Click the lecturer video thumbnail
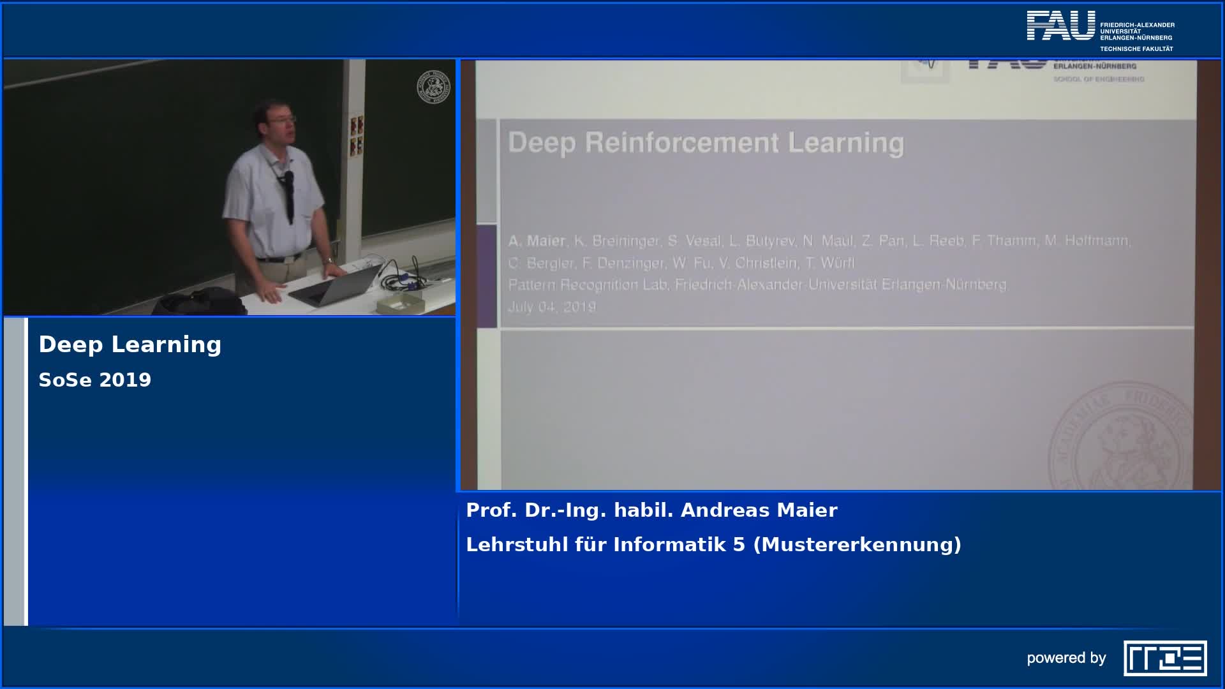Screen dimensions: 1225x689 [x=230, y=187]
